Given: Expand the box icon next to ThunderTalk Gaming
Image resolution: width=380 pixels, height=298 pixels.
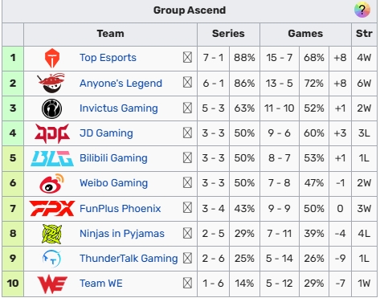Looking at the screenshot, I should [x=187, y=258].
